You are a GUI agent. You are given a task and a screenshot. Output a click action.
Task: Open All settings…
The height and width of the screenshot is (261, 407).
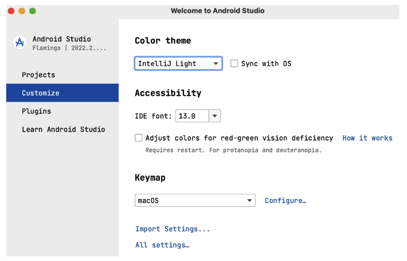(x=162, y=245)
